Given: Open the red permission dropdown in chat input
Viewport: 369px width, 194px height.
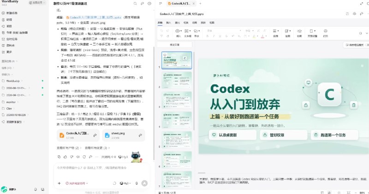Looking at the screenshot, I should 77,183.
